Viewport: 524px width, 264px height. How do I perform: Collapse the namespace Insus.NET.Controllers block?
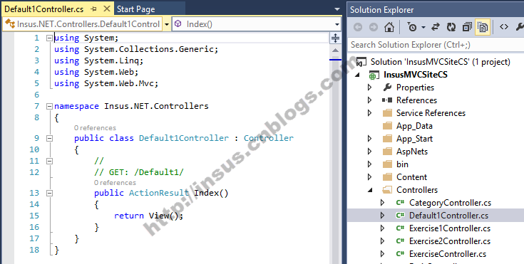tap(49, 107)
